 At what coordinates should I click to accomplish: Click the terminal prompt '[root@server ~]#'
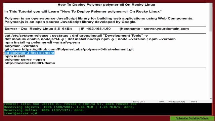pos(20,113)
